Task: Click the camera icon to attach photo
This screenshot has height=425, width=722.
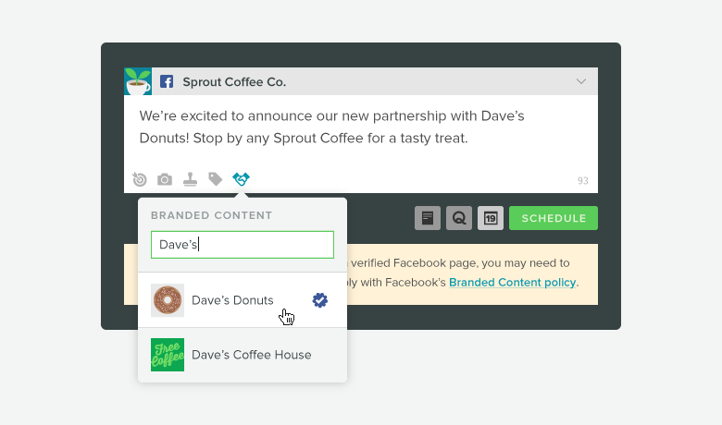Action: [x=165, y=179]
